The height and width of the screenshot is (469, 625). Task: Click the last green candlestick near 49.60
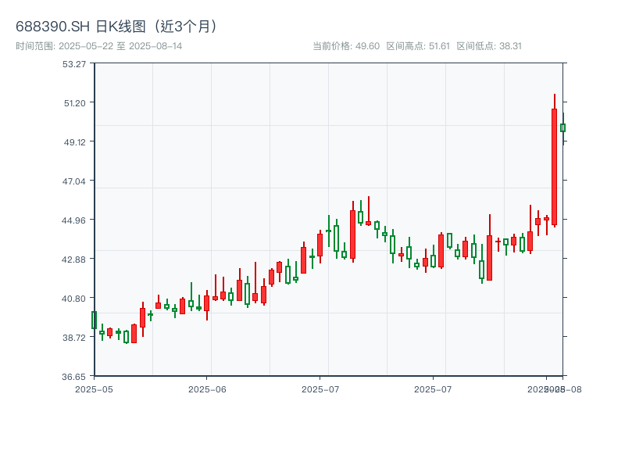coord(563,128)
